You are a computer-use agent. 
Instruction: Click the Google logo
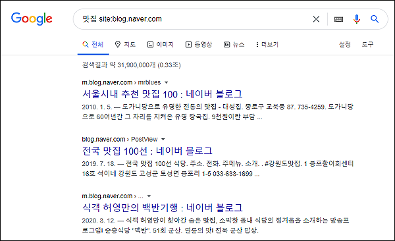point(32,18)
